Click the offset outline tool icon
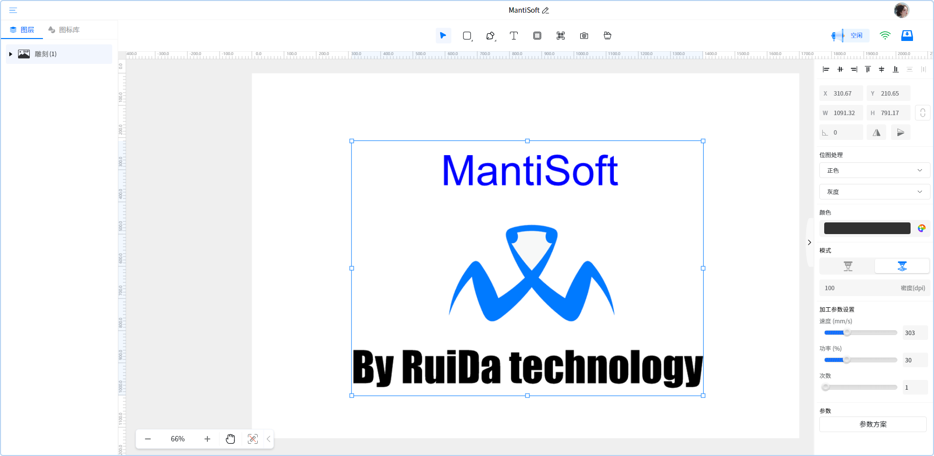Screen dimensions: 934x456 pos(537,36)
